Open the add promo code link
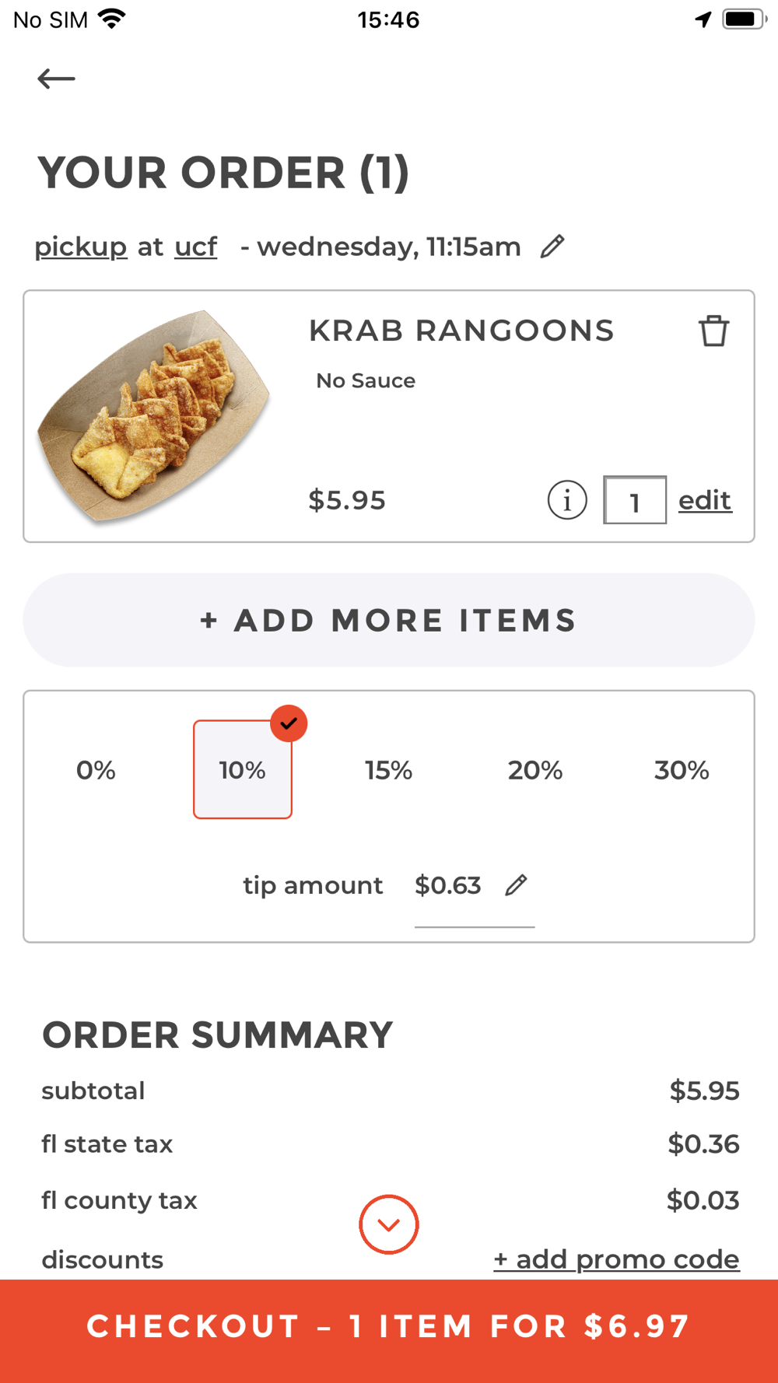 click(616, 1259)
